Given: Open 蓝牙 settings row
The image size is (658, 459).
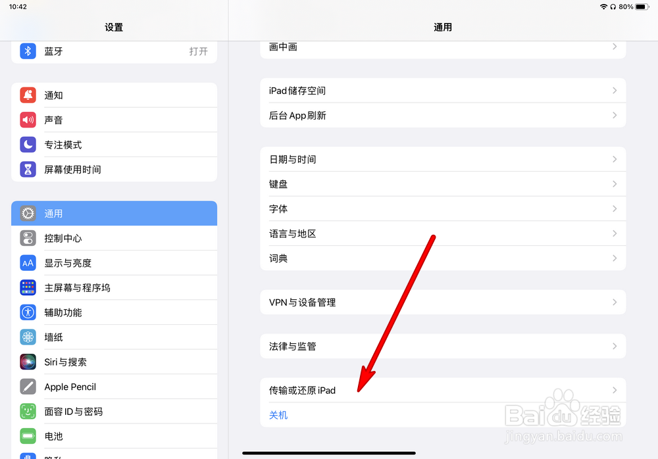Looking at the screenshot, I should coord(114,51).
